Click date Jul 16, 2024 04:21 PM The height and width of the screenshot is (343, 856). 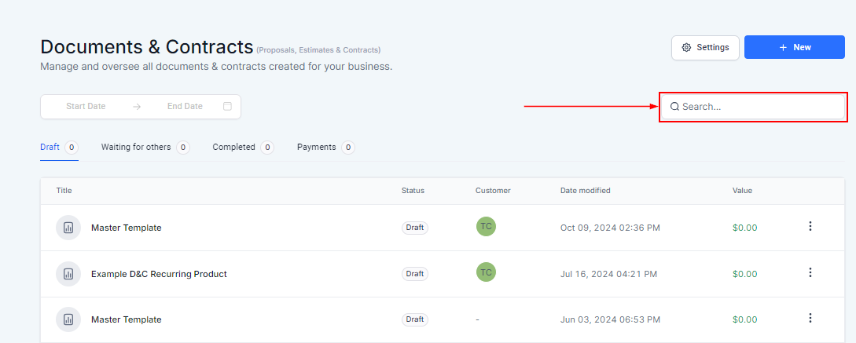[x=608, y=274]
